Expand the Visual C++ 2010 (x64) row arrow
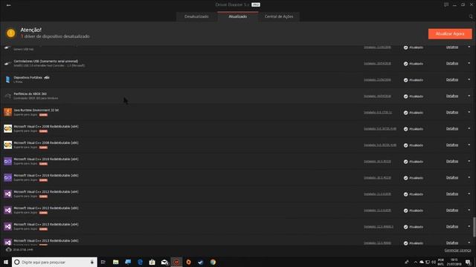Viewport: 476px width, 267px height. coord(469,162)
